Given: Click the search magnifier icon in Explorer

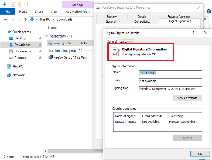Looking at the screenshot, I should click(x=205, y=19).
